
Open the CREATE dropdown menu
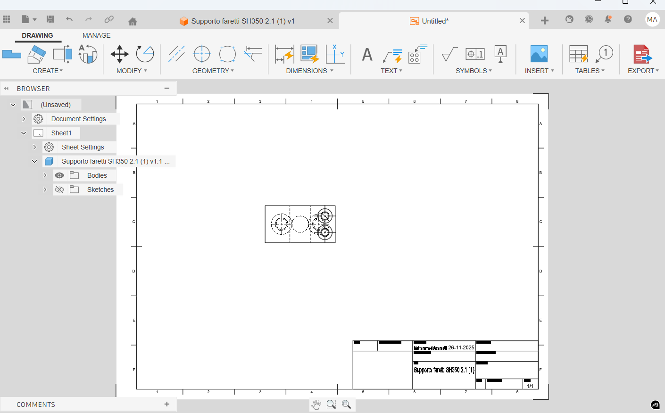pyautogui.click(x=48, y=71)
